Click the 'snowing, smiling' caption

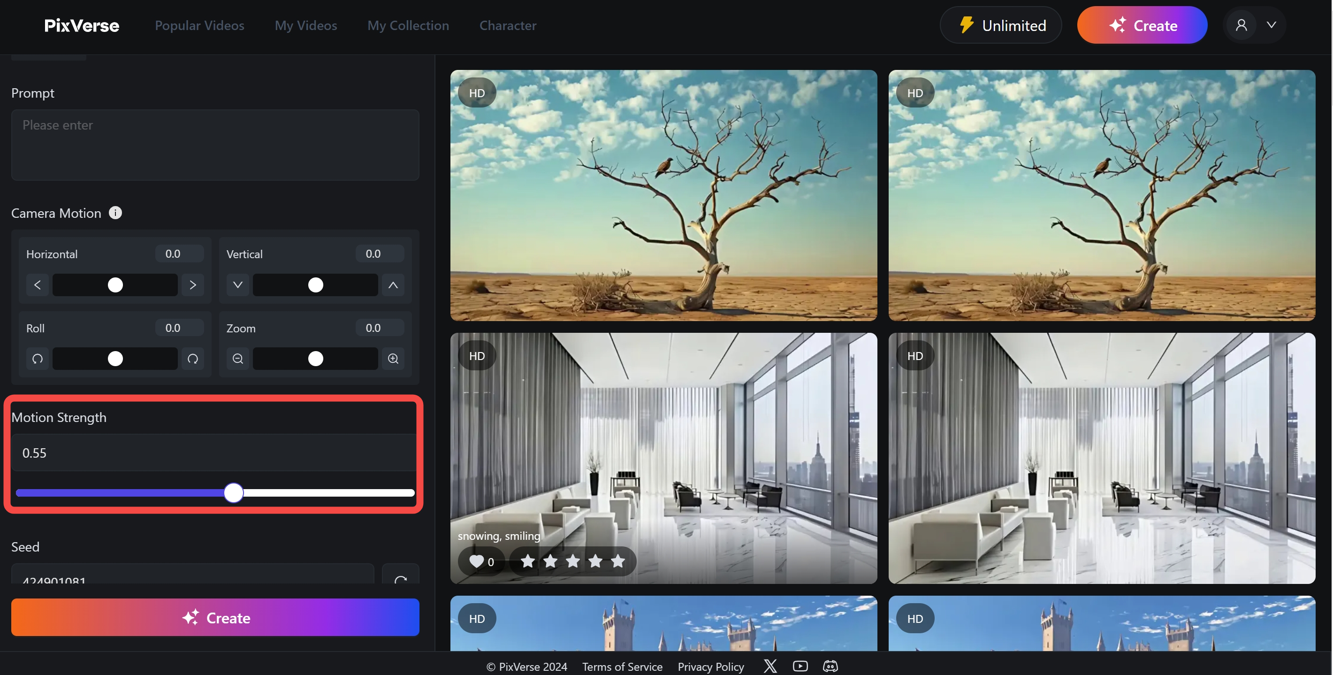[x=499, y=536]
